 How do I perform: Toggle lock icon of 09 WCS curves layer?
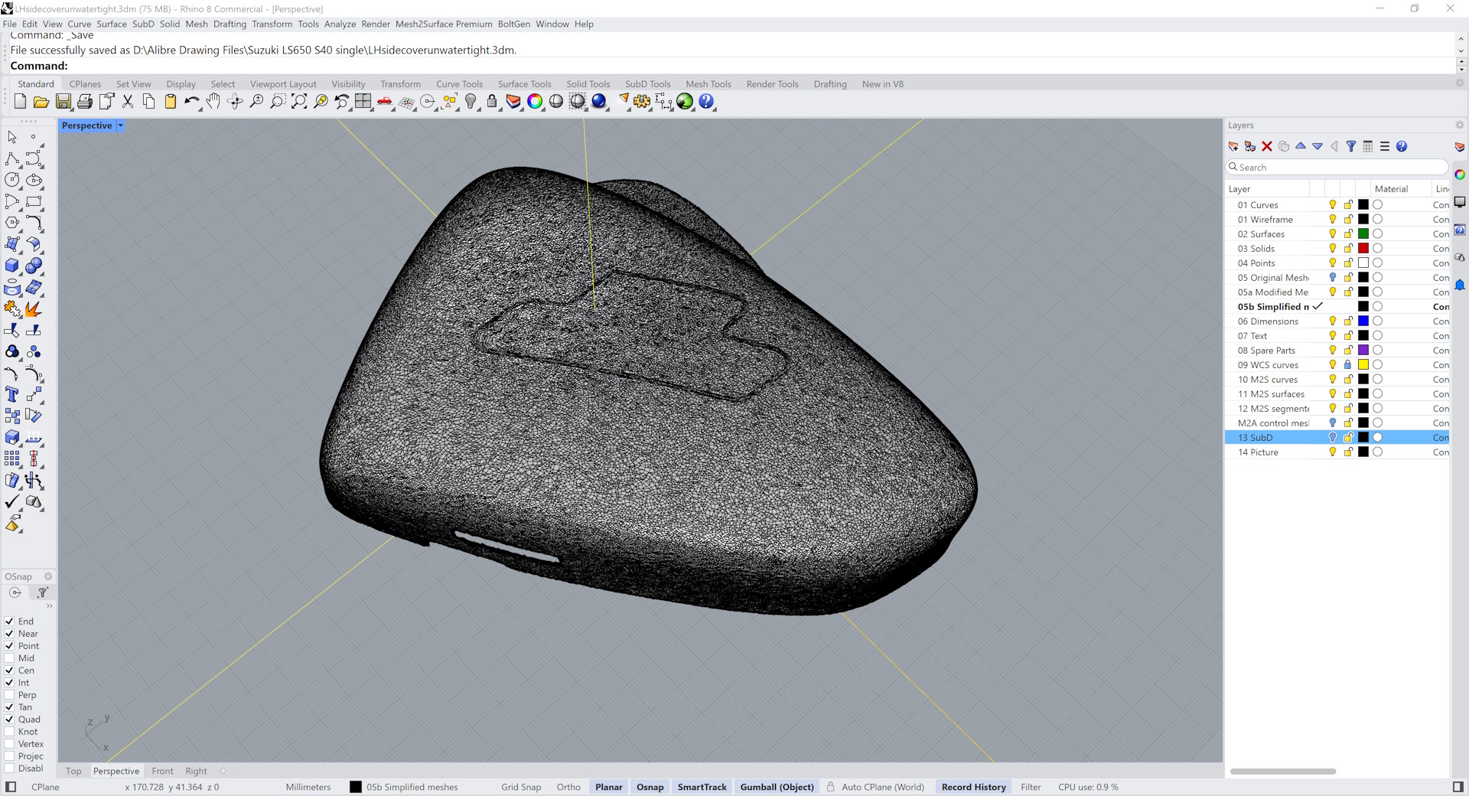[1348, 365]
